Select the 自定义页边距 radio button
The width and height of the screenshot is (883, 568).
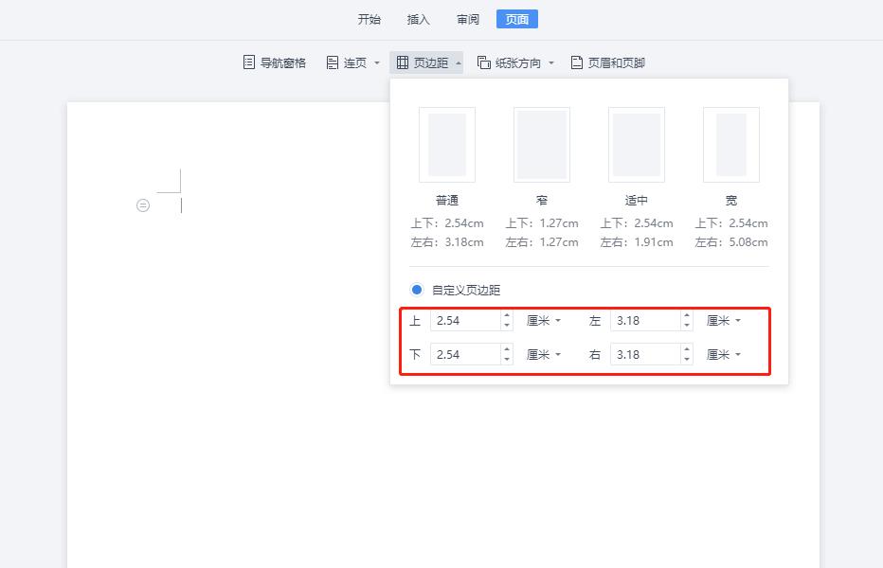point(417,290)
